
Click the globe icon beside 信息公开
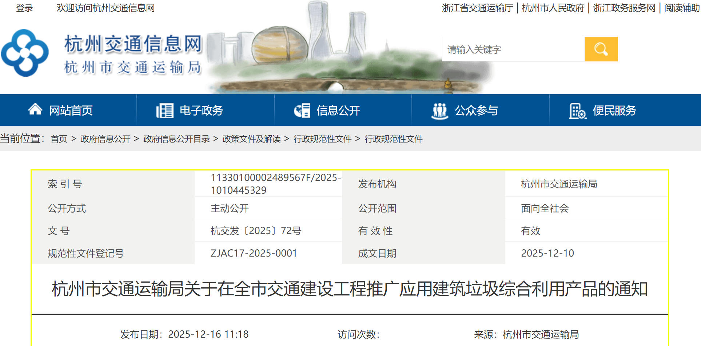(302, 110)
